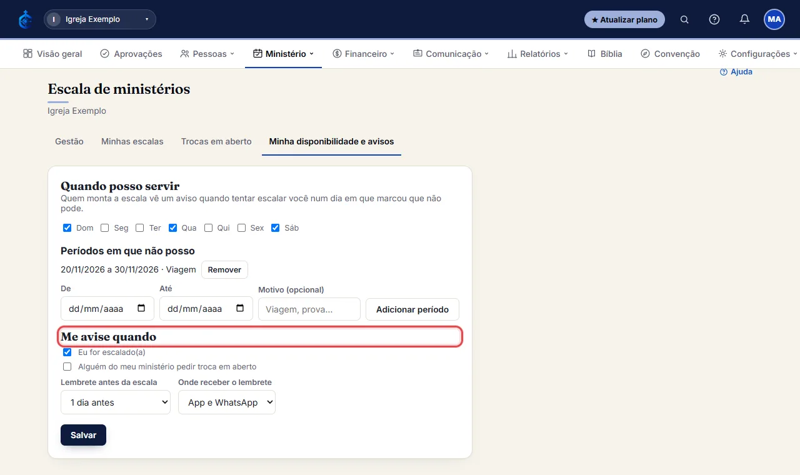The height and width of the screenshot is (475, 800).
Task: Click the Atualizar plano button
Action: (x=624, y=19)
